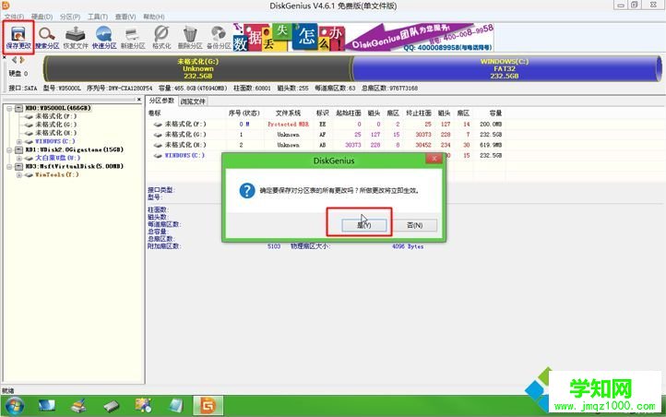Click the previous disk arrow beside 硬盘 0
Image resolution: width=666 pixels, height=417 pixels.
pos(15,60)
